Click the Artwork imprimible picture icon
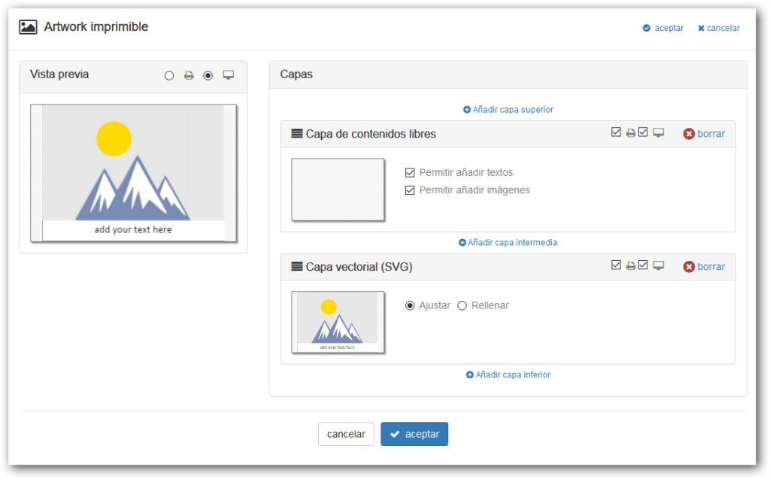 [28, 27]
